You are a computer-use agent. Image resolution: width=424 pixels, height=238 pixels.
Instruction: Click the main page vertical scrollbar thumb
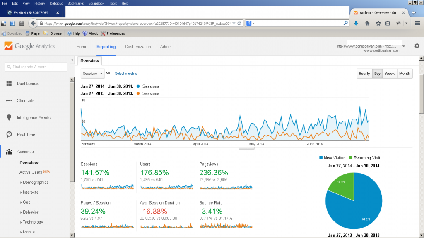click(421, 93)
